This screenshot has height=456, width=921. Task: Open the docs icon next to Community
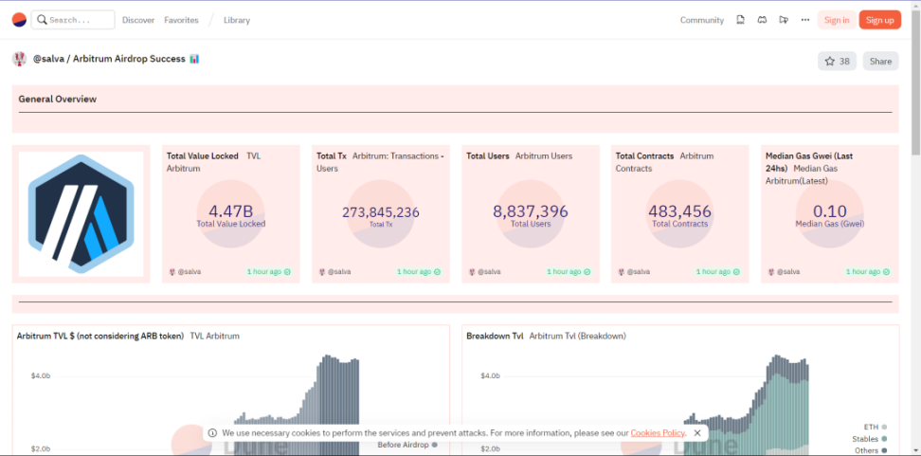coord(740,20)
